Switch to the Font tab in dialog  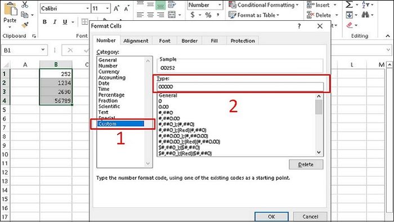pyautogui.click(x=164, y=41)
